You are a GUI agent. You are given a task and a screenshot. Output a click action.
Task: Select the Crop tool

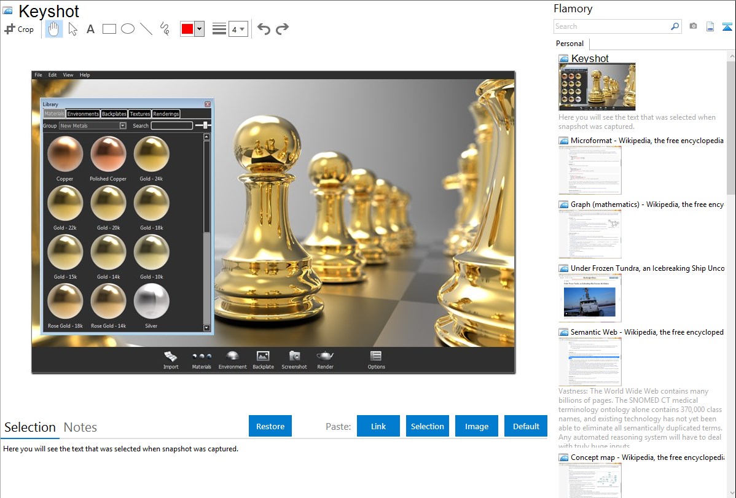19,29
